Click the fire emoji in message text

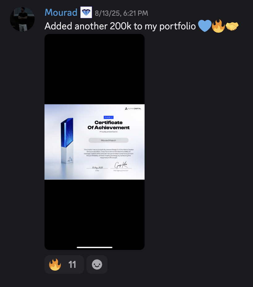coord(218,26)
